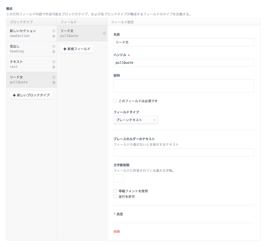Open the フィールドタイプ dropdown

(x=136, y=120)
